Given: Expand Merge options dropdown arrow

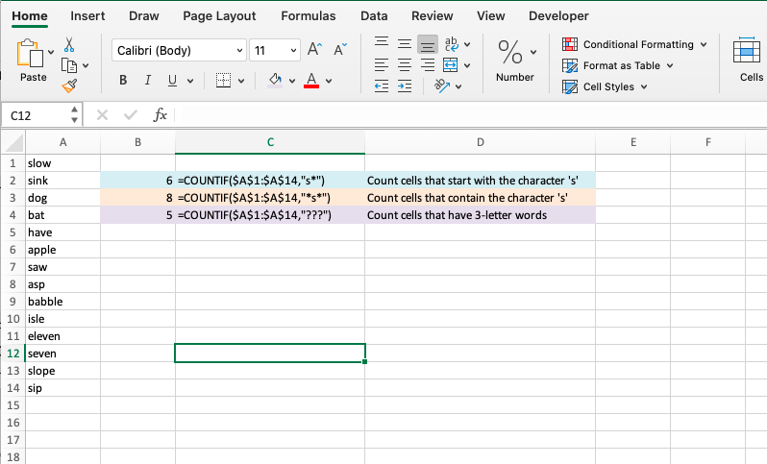Looking at the screenshot, I should point(467,65).
